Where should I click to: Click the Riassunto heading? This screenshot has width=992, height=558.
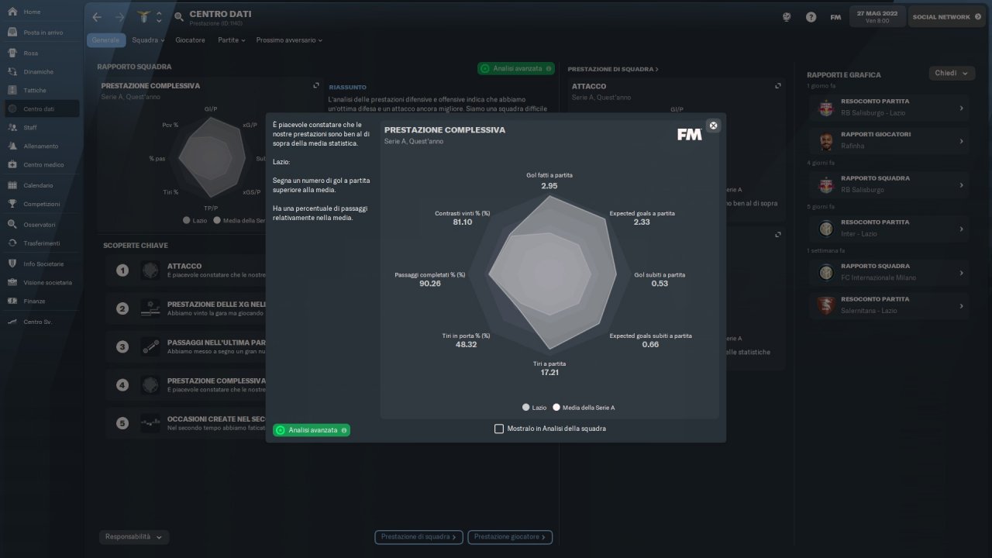click(347, 88)
